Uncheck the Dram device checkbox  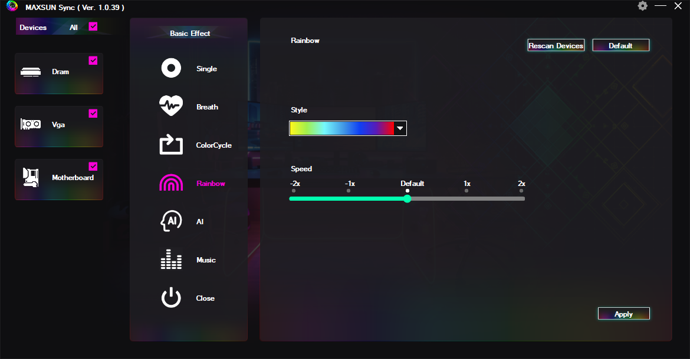(93, 61)
